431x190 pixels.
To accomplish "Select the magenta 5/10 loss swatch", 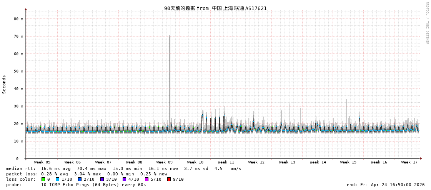I will tap(146, 179).
